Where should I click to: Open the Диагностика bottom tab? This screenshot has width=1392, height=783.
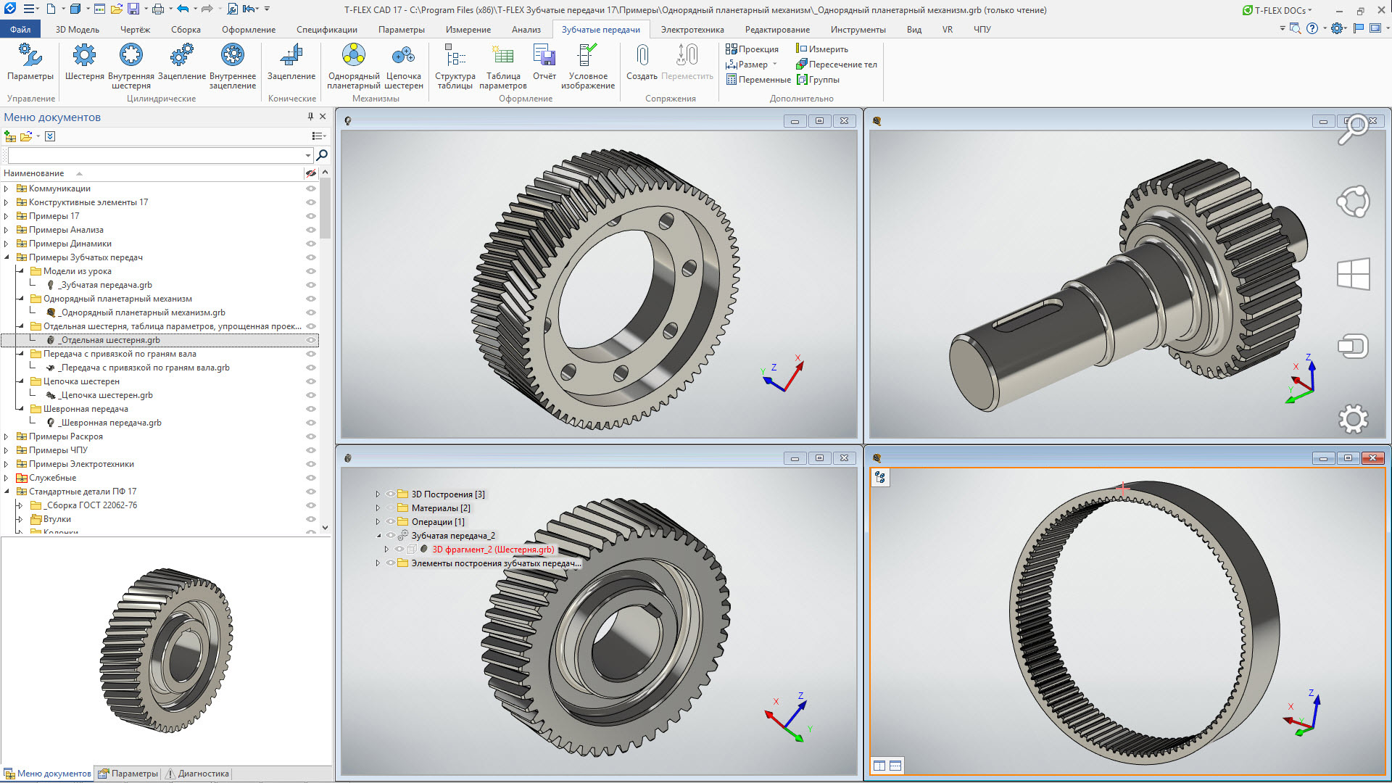click(197, 774)
